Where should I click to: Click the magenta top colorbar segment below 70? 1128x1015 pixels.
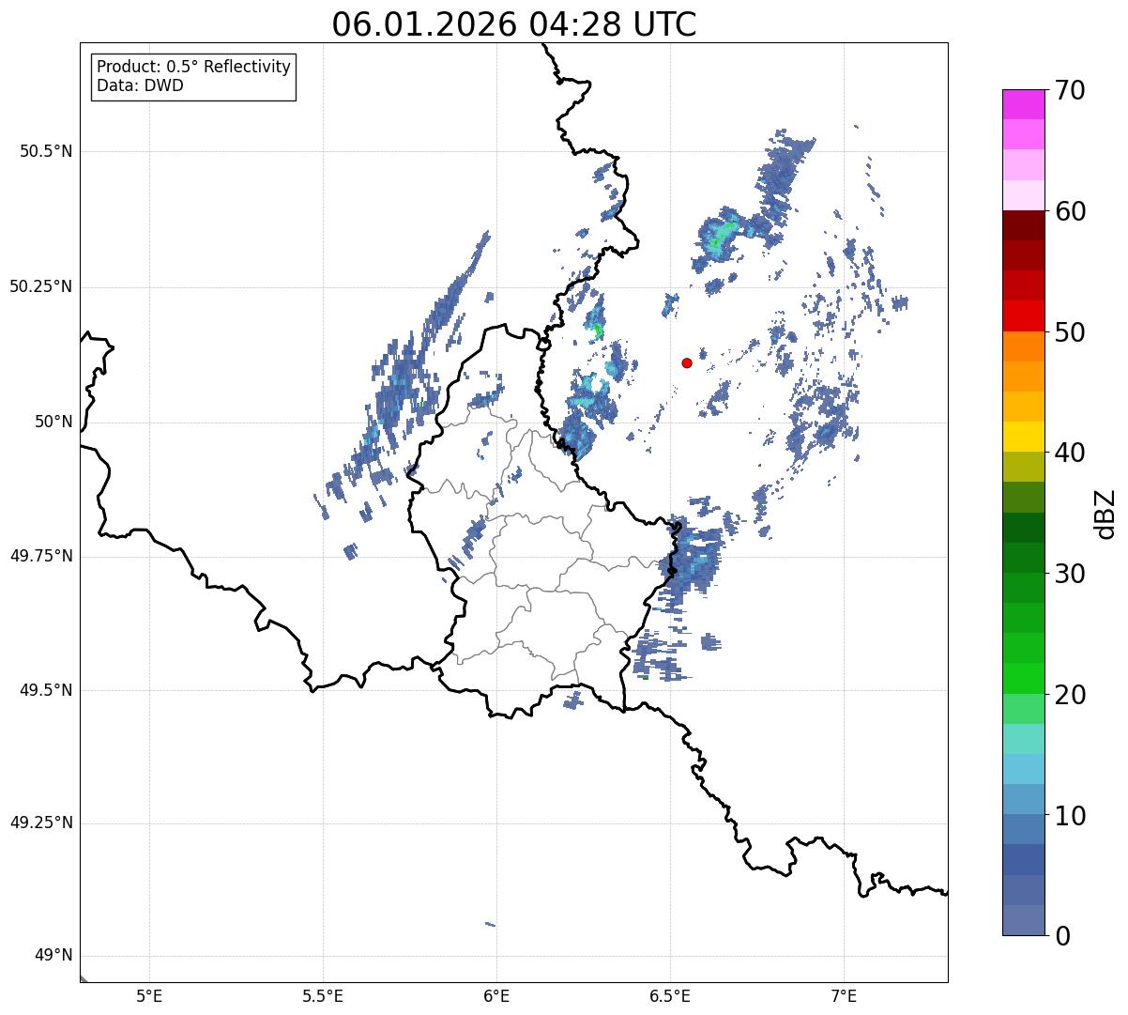click(1023, 104)
